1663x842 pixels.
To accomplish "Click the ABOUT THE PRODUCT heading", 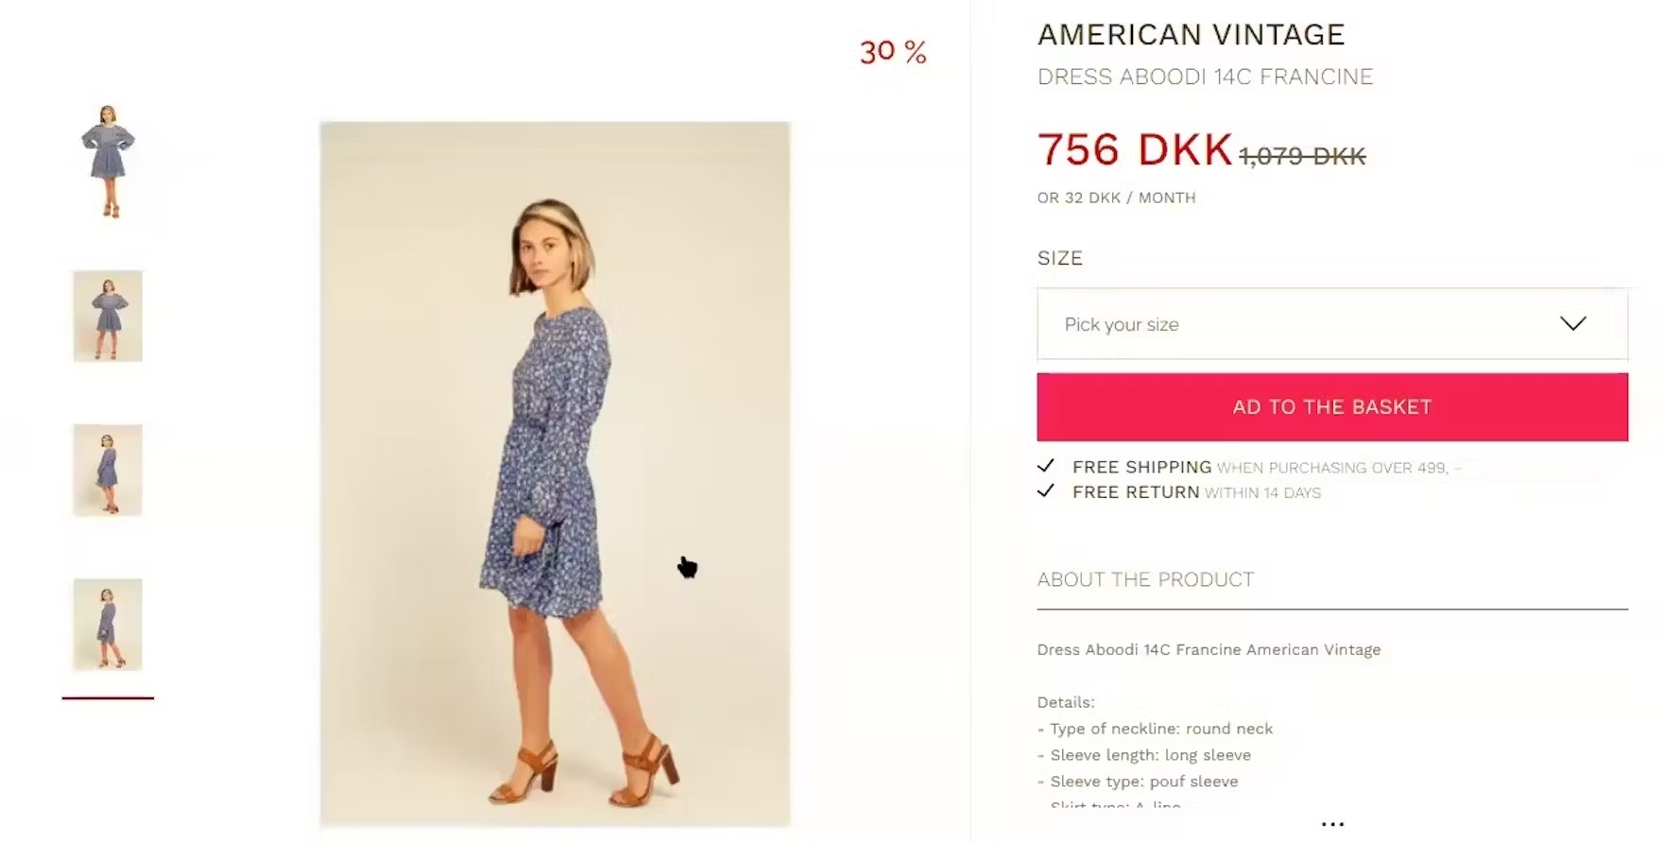I will (1145, 579).
